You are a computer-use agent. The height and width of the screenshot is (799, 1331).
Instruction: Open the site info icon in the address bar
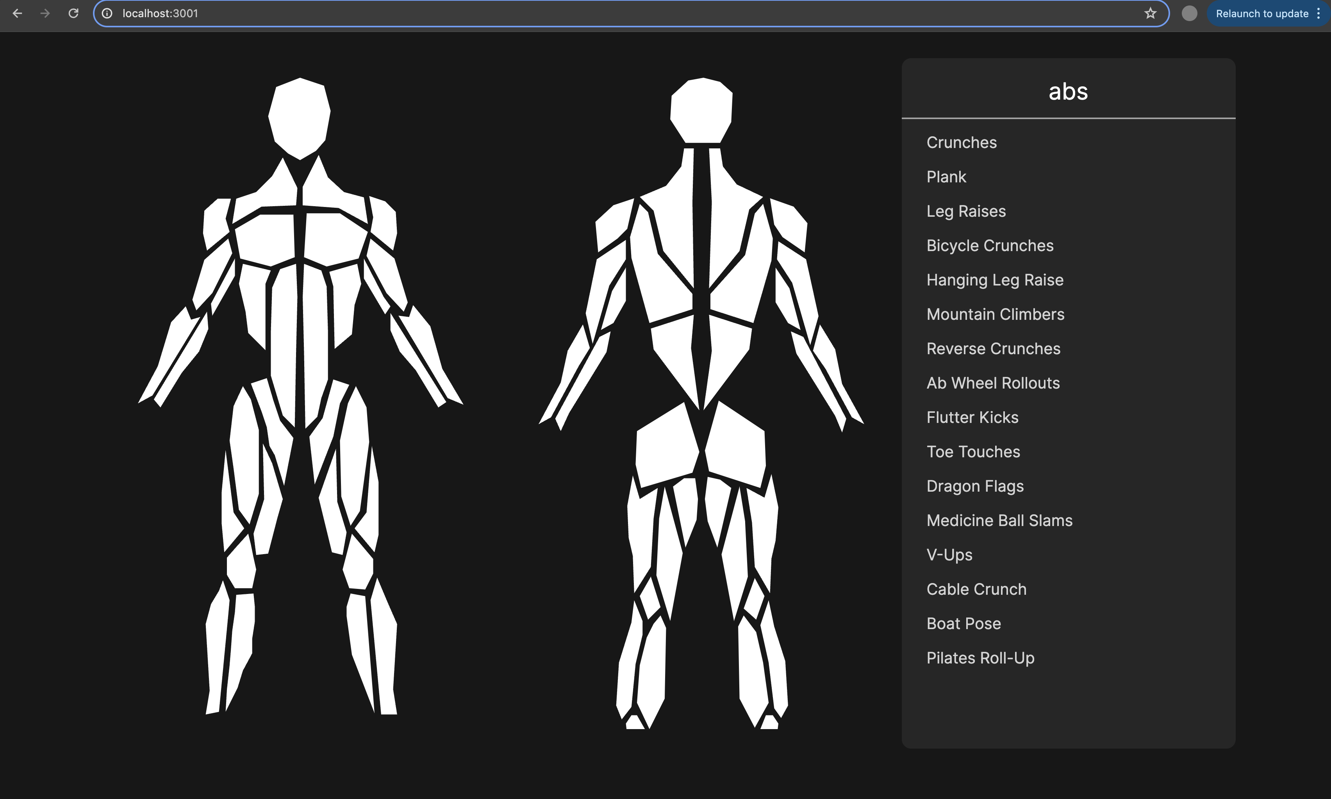click(107, 13)
